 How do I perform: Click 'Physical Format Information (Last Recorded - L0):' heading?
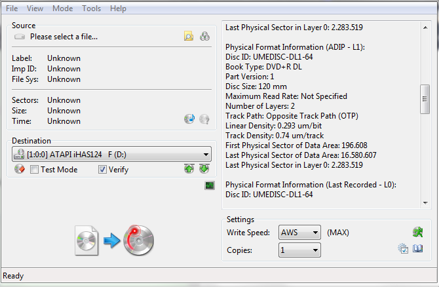[311, 185]
